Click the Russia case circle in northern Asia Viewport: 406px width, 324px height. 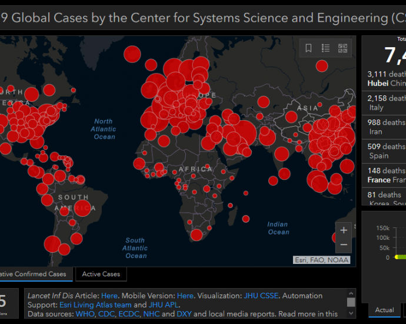click(322, 66)
